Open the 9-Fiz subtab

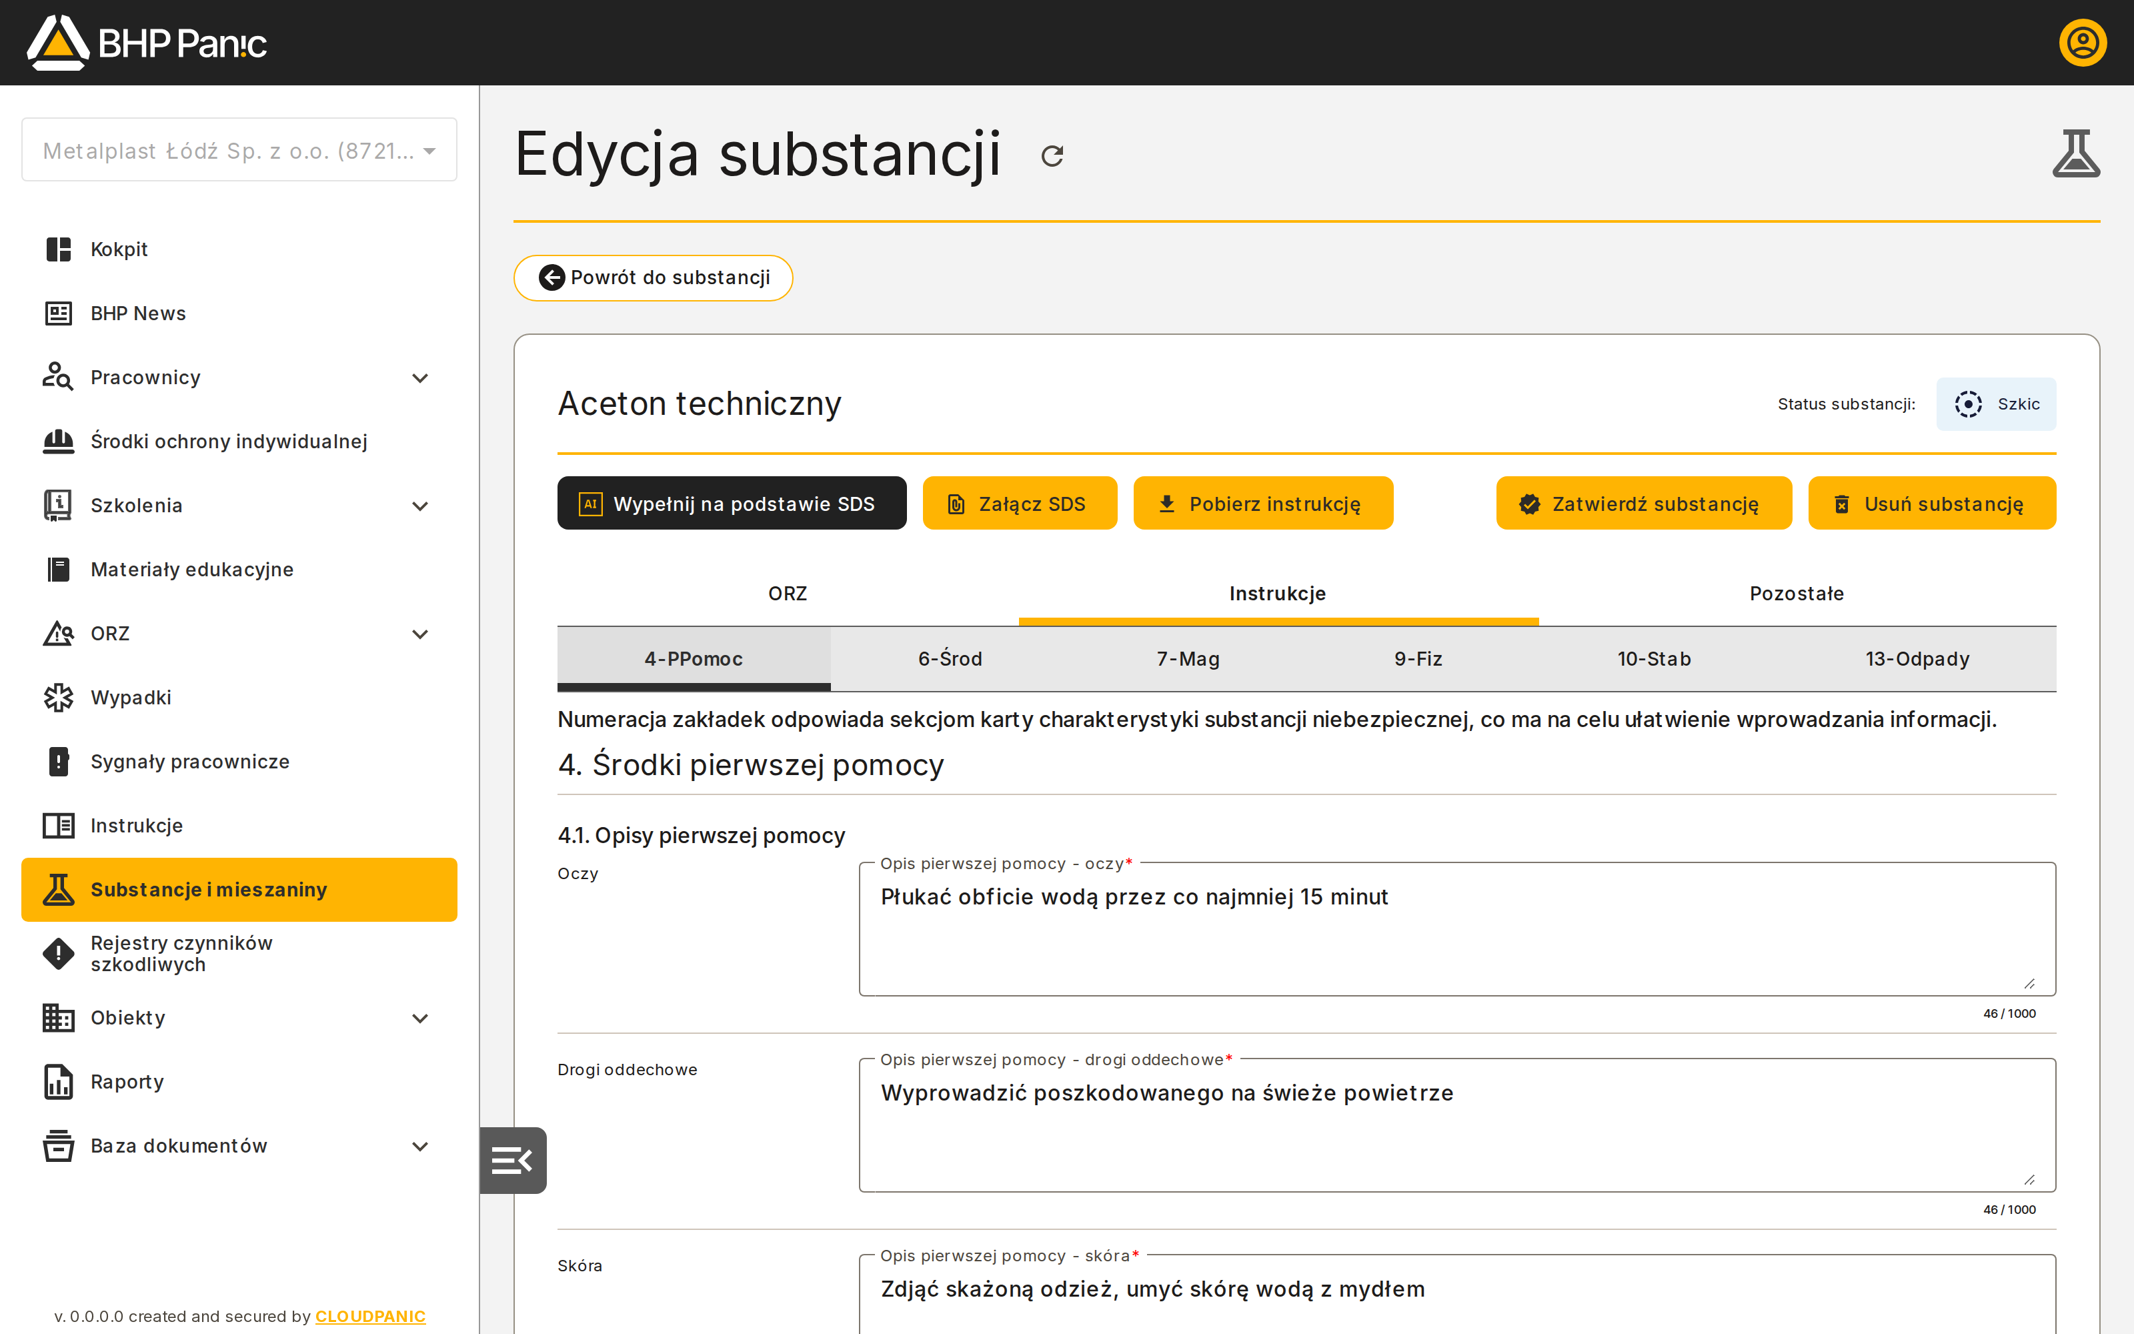point(1418,659)
